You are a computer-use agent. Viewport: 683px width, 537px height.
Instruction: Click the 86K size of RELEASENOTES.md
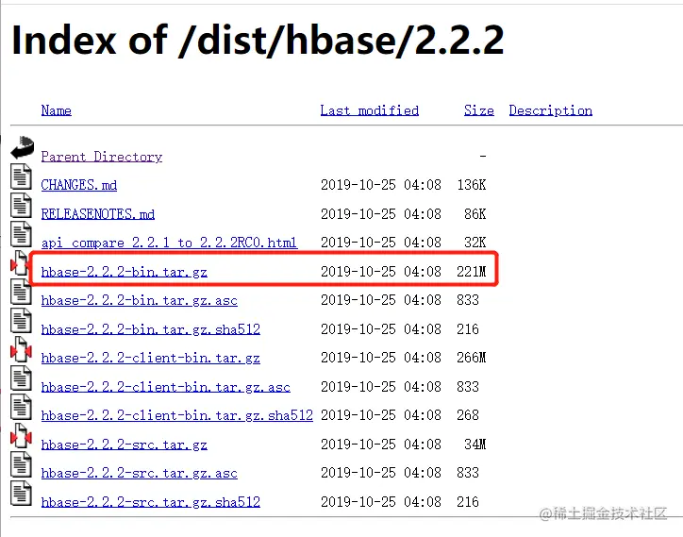(x=475, y=214)
